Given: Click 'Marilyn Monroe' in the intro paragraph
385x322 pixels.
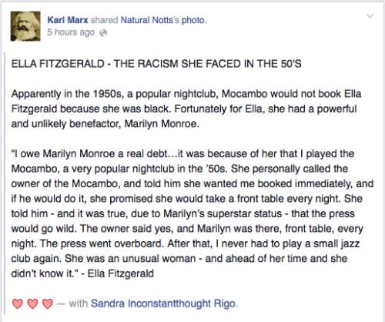Looking at the screenshot, I should coord(161,124).
